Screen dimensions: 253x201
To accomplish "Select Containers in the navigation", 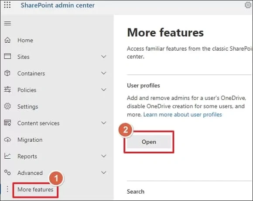I will (x=31, y=74).
